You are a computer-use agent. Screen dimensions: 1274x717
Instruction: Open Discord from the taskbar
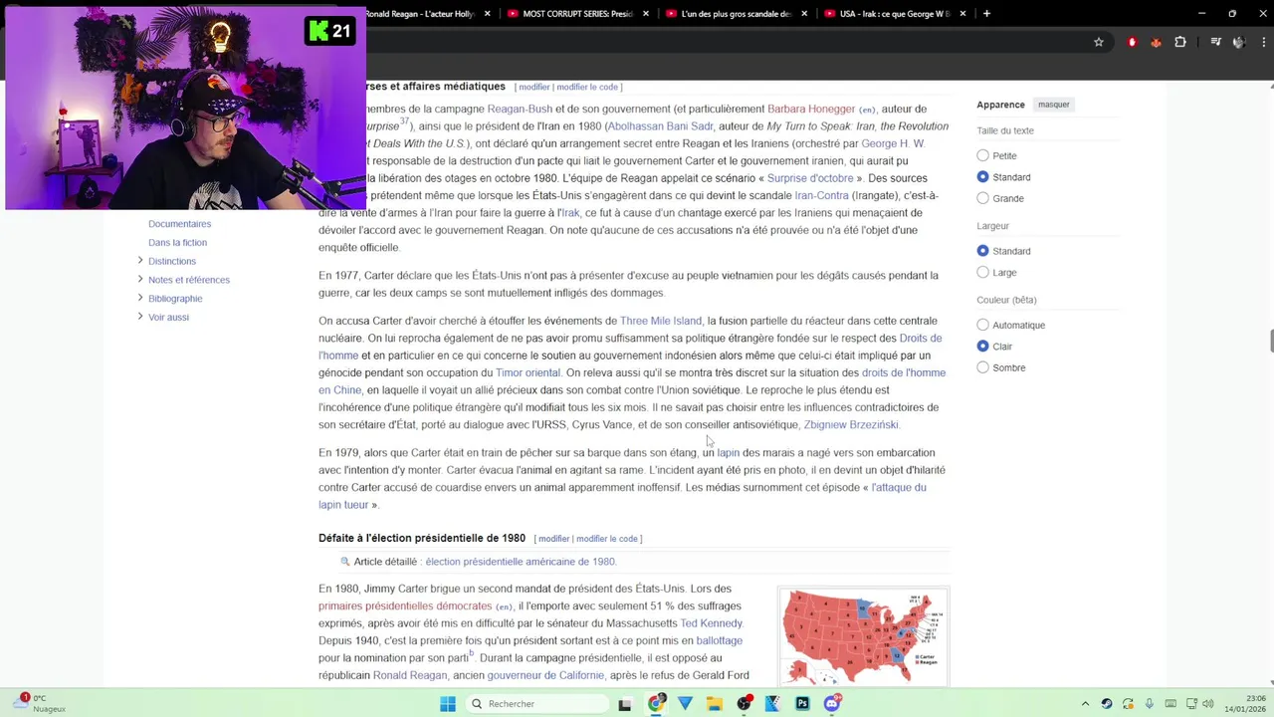pyautogui.click(x=832, y=704)
